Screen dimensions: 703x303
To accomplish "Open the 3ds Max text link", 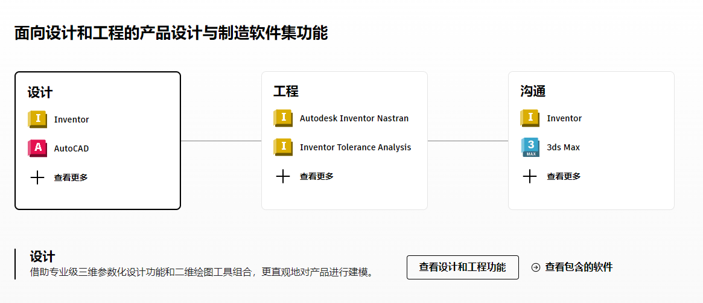I will [563, 147].
